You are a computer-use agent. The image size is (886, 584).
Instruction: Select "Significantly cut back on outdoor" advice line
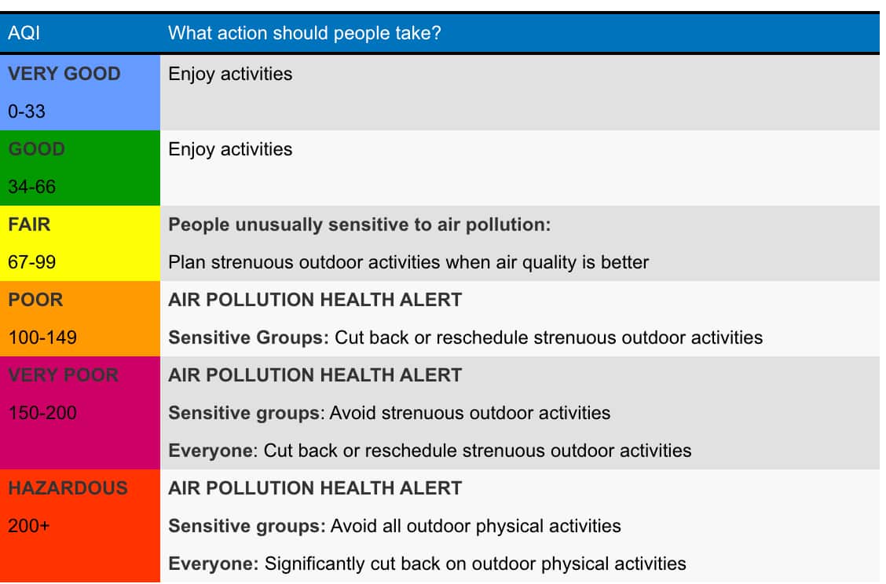click(x=427, y=564)
